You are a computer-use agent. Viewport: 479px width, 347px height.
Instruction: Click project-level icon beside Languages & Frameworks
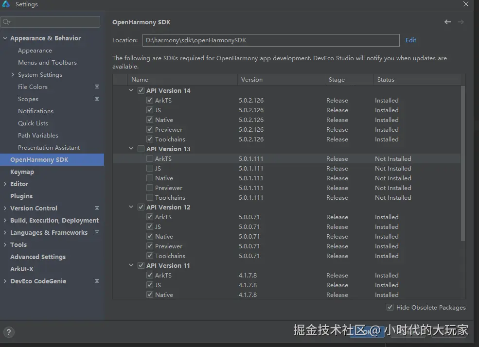[97, 233]
